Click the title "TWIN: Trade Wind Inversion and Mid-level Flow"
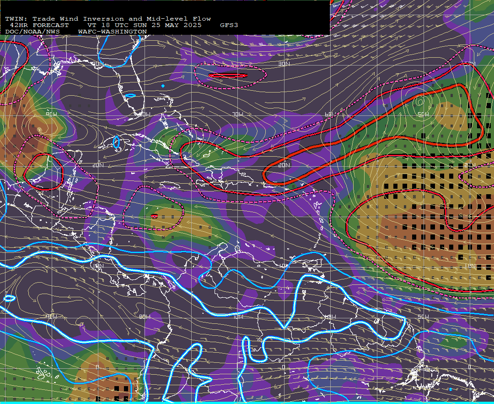This screenshot has height=404, width=494. [108, 19]
